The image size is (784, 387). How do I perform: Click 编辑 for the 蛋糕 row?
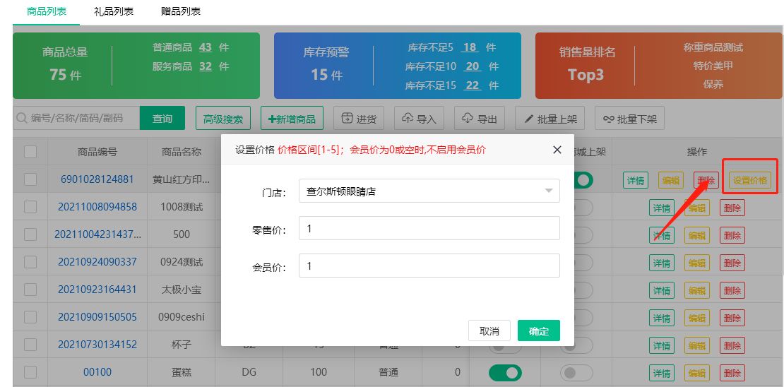point(697,372)
